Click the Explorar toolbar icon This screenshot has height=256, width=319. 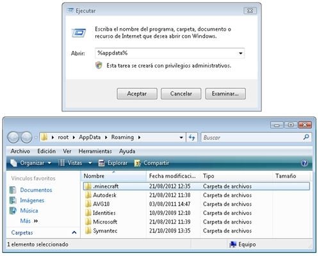click(101, 163)
